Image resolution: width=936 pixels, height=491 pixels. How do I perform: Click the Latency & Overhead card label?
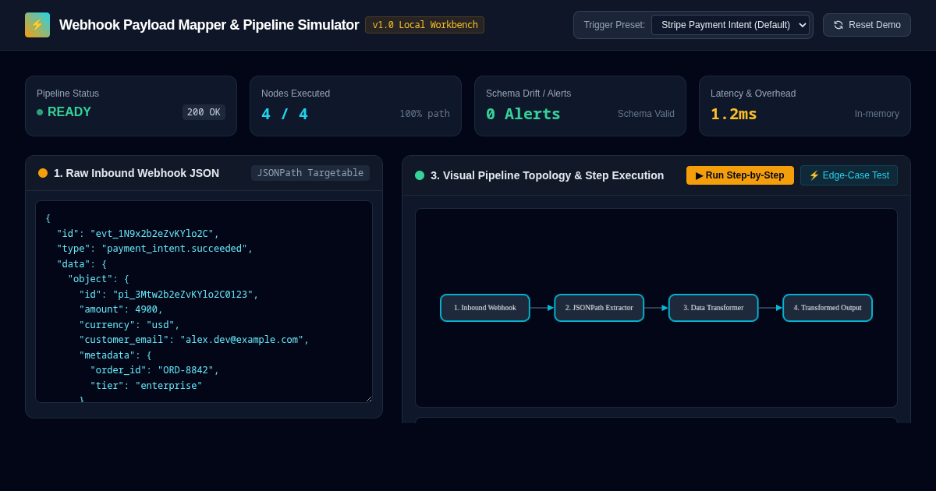pos(753,94)
